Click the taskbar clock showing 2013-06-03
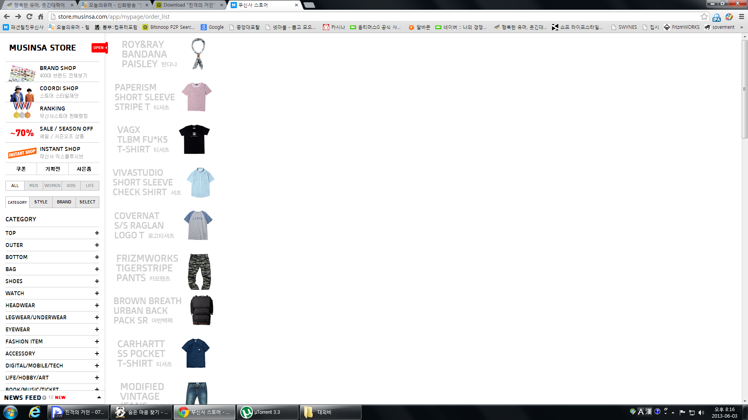The width and height of the screenshot is (748, 420). point(724,413)
